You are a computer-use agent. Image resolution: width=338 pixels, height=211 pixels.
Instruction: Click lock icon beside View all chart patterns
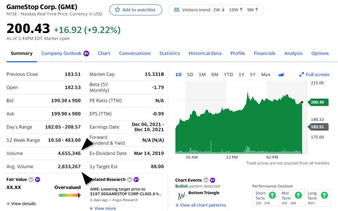pos(177,205)
